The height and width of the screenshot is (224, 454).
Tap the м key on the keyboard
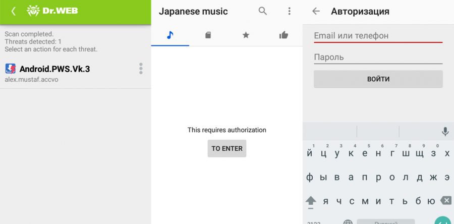pyautogui.click(x=365, y=201)
